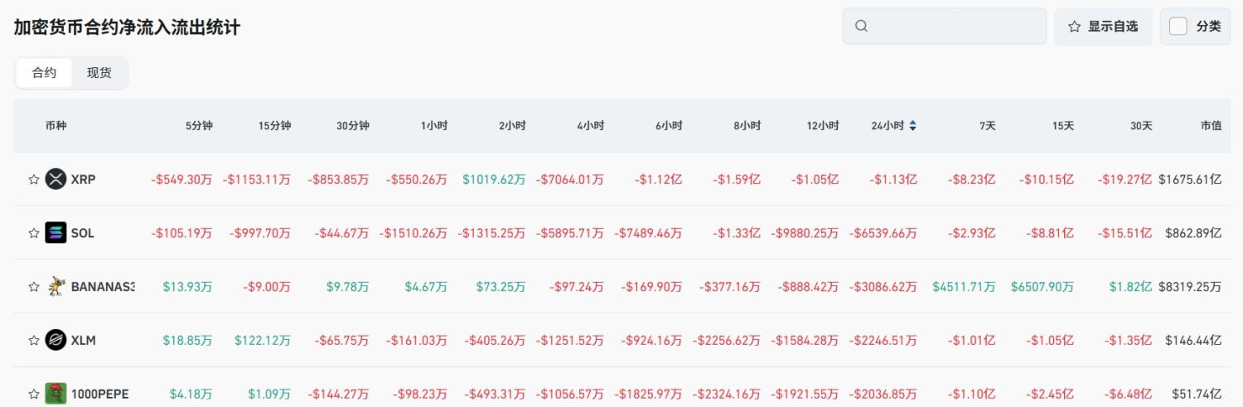This screenshot has width=1243, height=407.
Task: Star the BANANAS31 row
Action: (34, 287)
